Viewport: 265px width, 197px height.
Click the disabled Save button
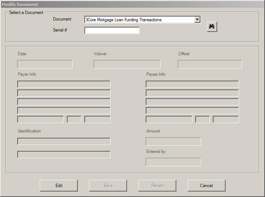108,186
